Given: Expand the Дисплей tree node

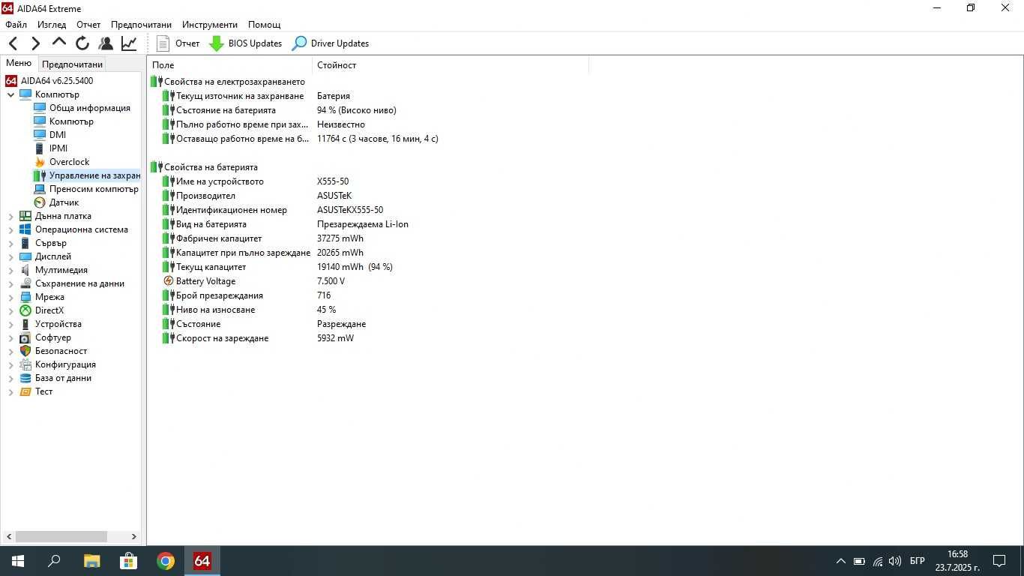Looking at the screenshot, I should point(11,256).
